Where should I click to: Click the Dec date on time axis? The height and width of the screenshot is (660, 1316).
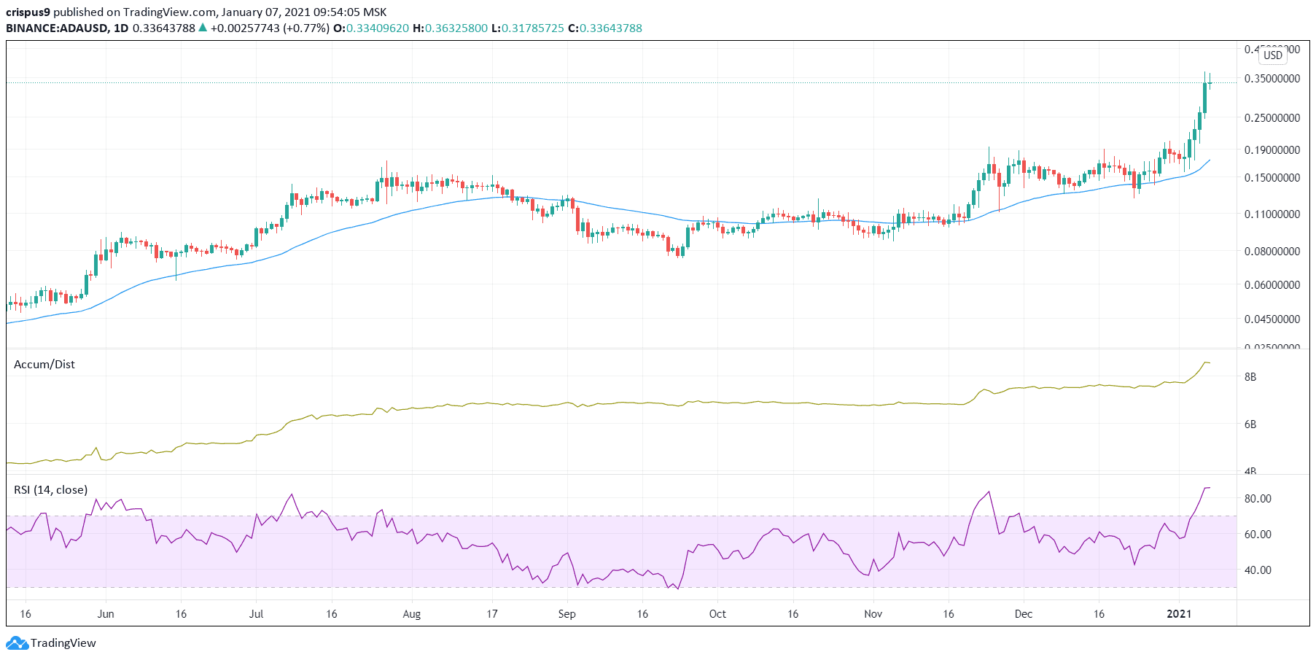1024,614
